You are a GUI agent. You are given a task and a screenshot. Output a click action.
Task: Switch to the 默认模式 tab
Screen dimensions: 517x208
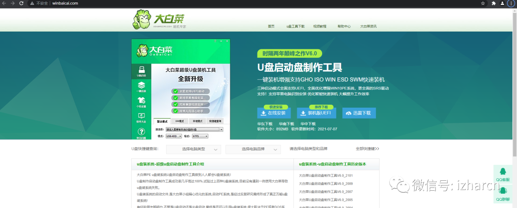162,121
